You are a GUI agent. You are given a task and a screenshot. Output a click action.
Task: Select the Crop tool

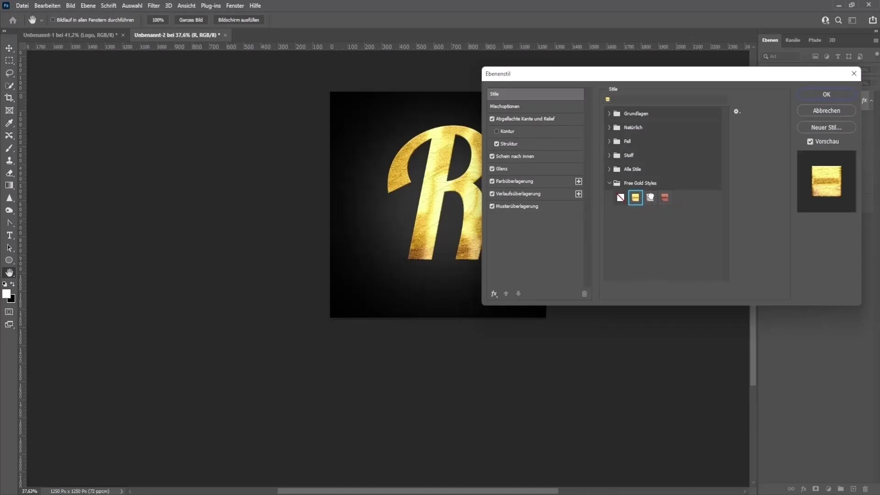[x=9, y=98]
